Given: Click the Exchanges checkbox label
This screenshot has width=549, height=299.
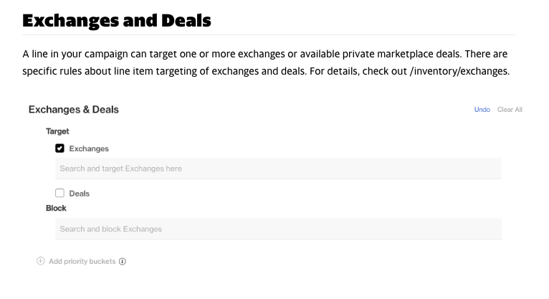Looking at the screenshot, I should tap(89, 149).
